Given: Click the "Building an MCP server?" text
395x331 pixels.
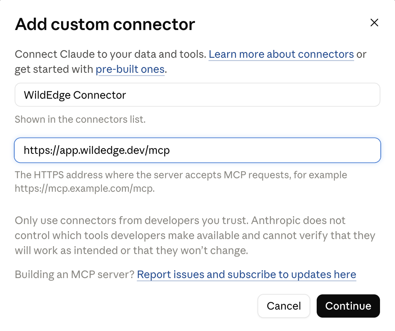Looking at the screenshot, I should 75,274.
